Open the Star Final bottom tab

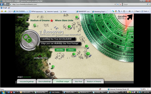(x=78, y=81)
